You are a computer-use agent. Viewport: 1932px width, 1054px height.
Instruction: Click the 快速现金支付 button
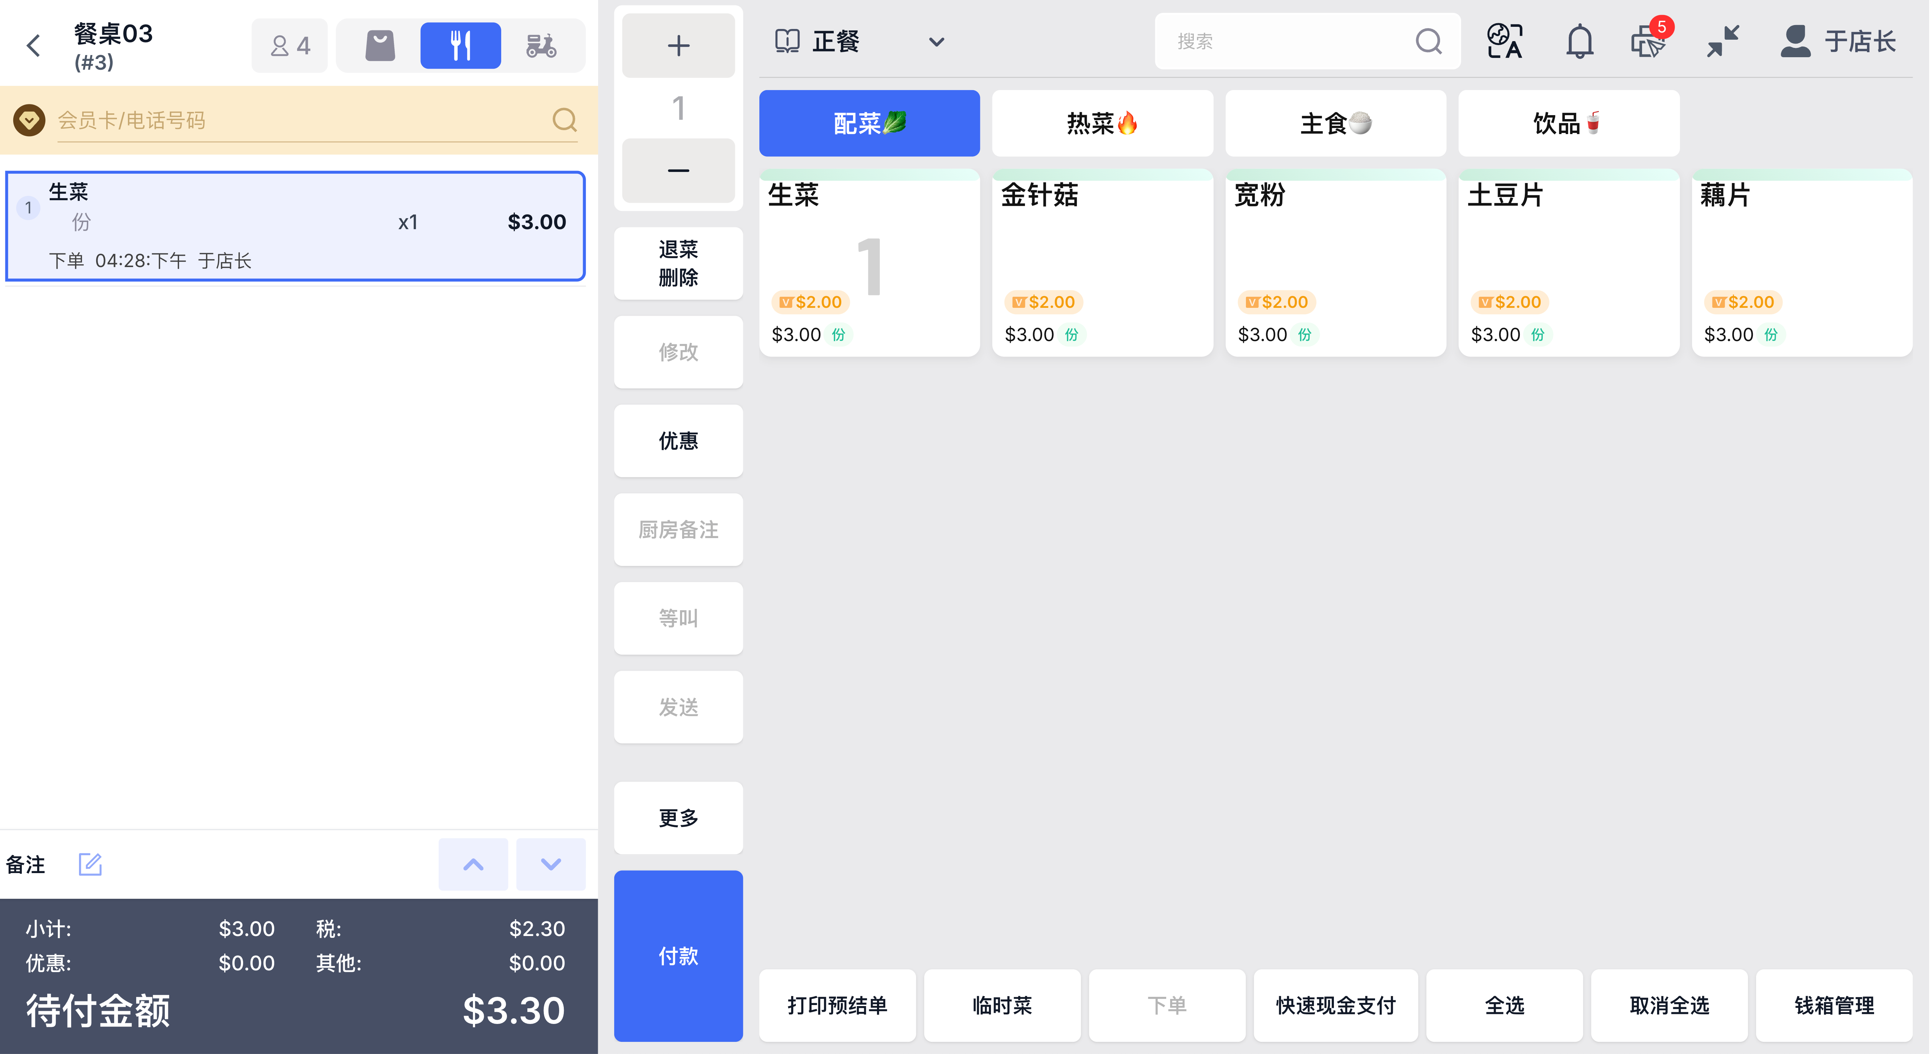(x=1335, y=1005)
